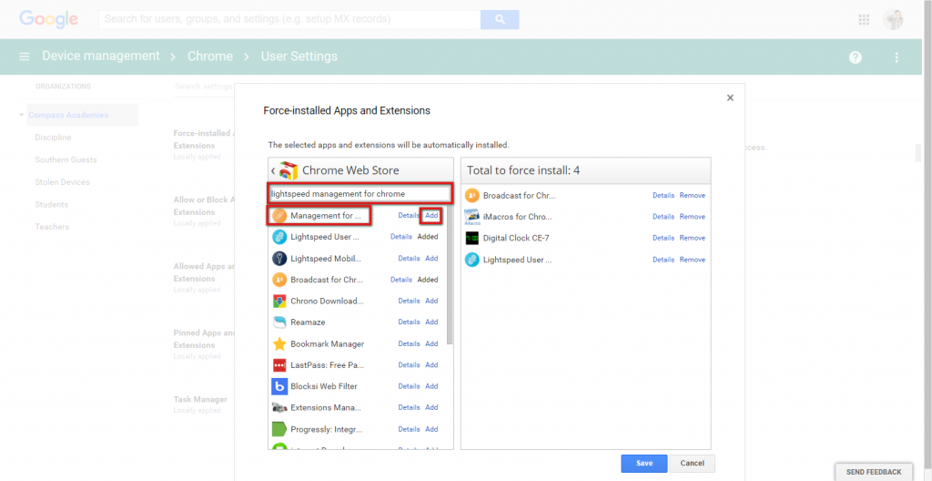Click the Digital Clock CE-7 icon
Image resolution: width=932 pixels, height=481 pixels.
(x=472, y=238)
